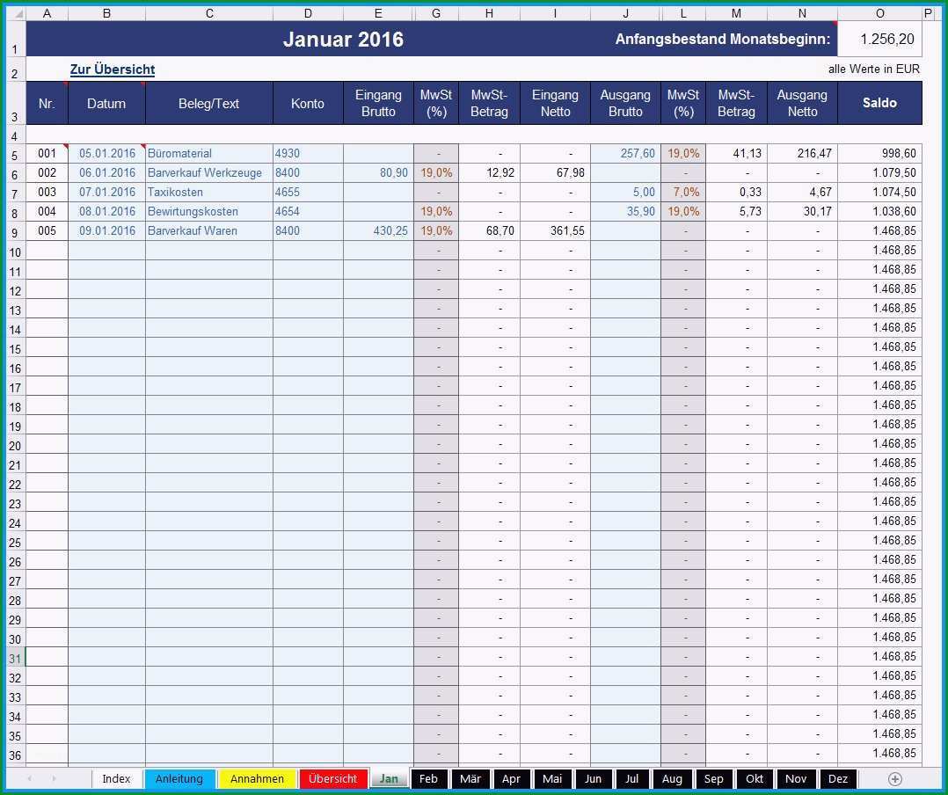
Task: Select column O header
Action: click(879, 13)
